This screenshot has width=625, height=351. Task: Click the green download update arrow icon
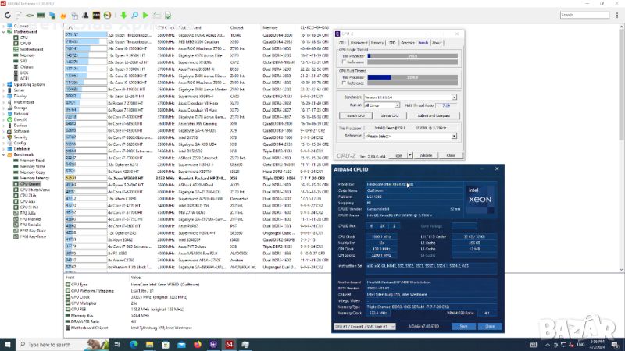point(124,15)
